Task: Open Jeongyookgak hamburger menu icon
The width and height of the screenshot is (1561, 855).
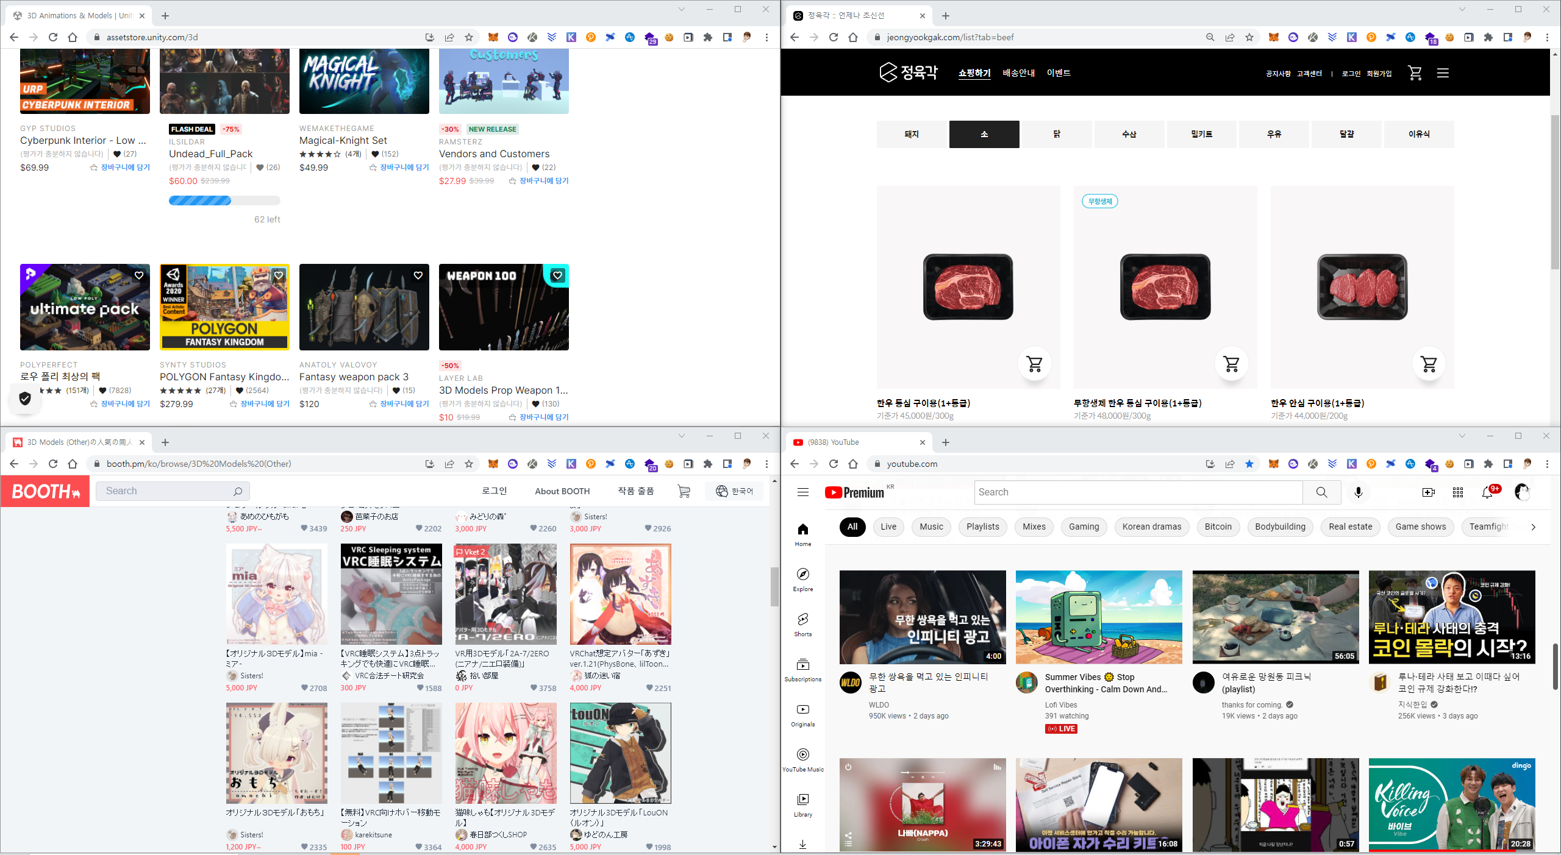Action: [x=1442, y=73]
